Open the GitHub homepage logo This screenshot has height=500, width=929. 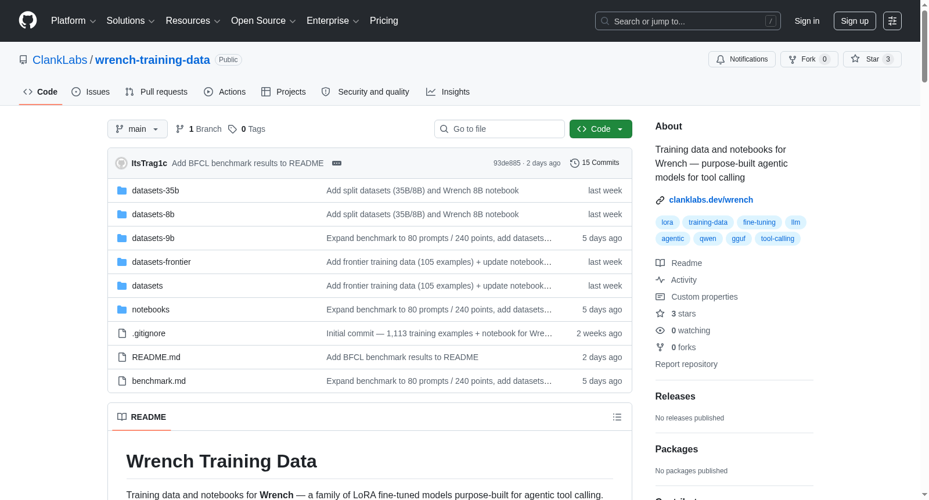(x=28, y=21)
